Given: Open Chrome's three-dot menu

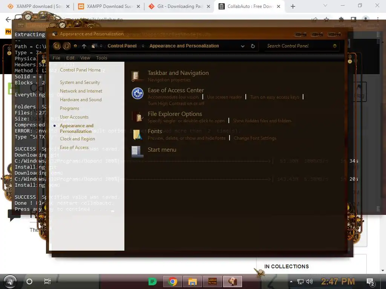Looking at the screenshot, I should [x=378, y=19].
